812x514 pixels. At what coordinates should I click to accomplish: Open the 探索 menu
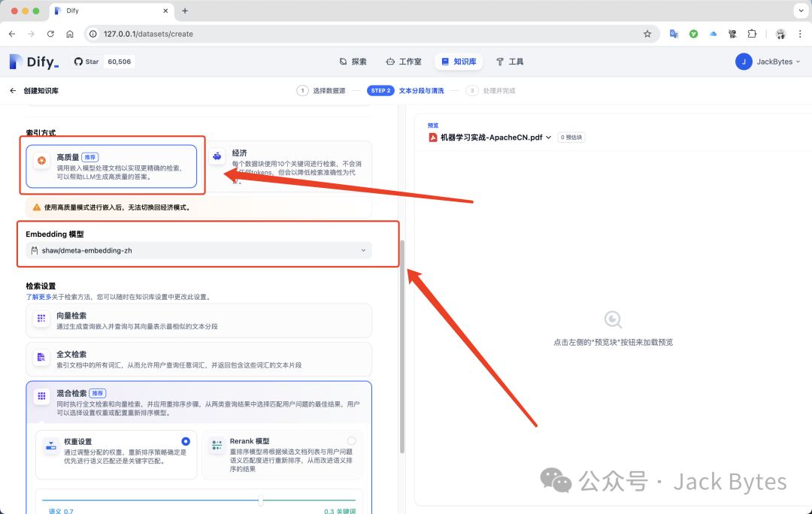click(353, 62)
